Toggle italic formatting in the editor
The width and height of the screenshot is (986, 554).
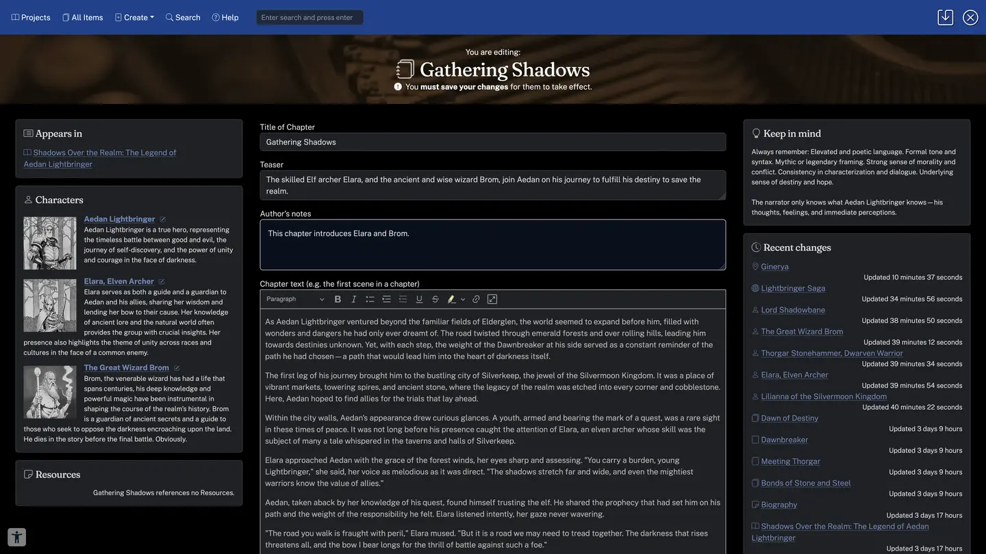pos(354,300)
